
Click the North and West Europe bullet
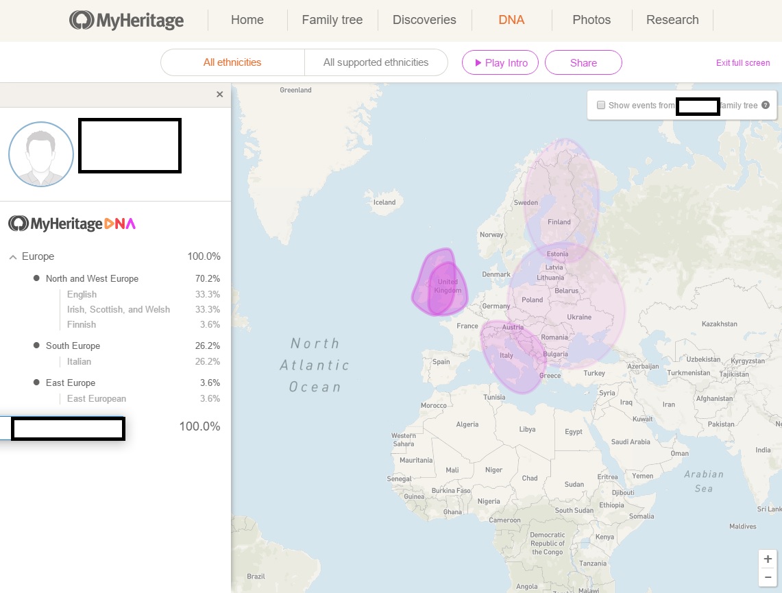coord(36,278)
